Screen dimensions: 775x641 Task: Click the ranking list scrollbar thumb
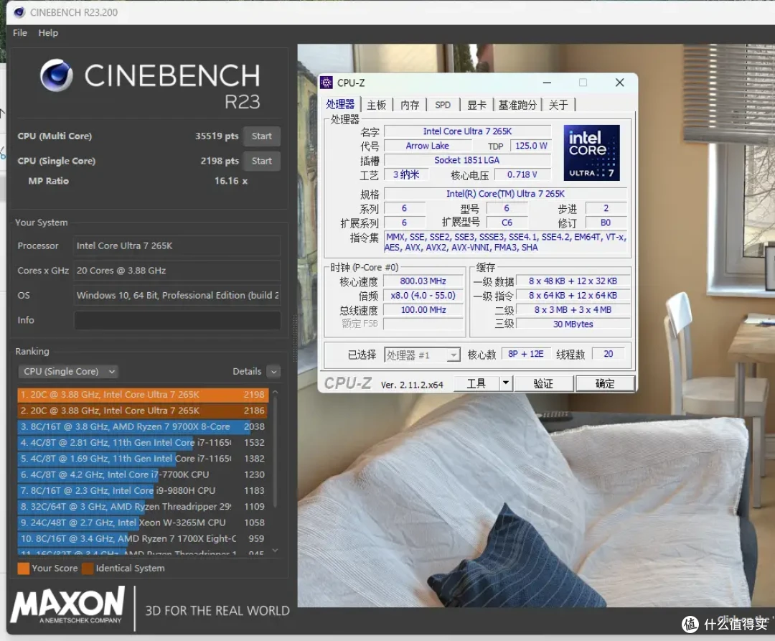(x=276, y=452)
